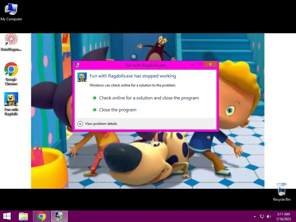Screen dimensions: 296x222
Task: Open the Fun with Ragdolls desktop icon
Action: click(x=11, y=104)
